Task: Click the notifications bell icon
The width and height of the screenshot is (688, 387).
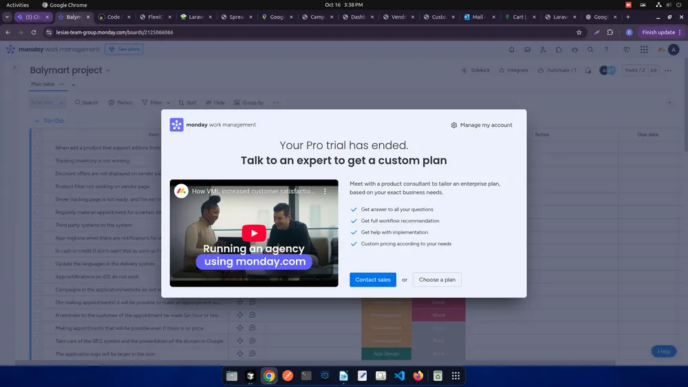Action: point(511,49)
